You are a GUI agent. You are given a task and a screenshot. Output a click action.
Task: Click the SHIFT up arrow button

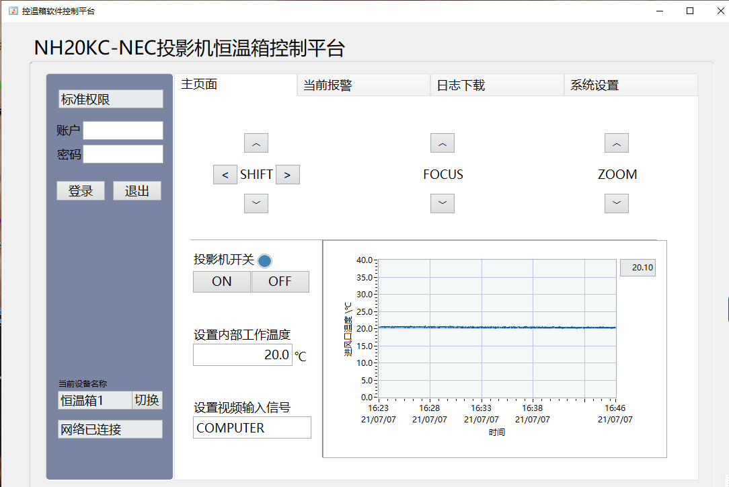pos(256,143)
